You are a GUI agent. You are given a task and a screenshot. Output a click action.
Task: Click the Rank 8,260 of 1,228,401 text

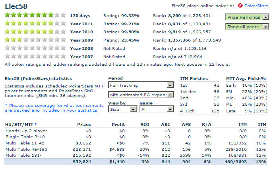[182, 16]
